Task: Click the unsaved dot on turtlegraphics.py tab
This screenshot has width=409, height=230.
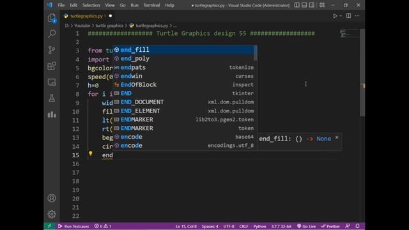Action: click(x=111, y=16)
